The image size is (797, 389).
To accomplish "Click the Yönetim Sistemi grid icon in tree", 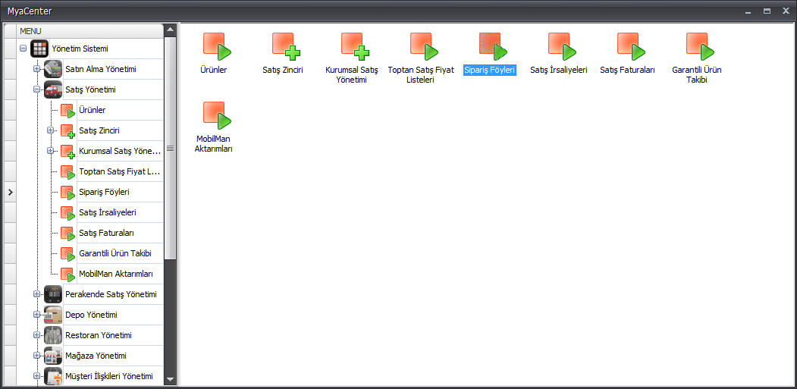I will 39,49.
